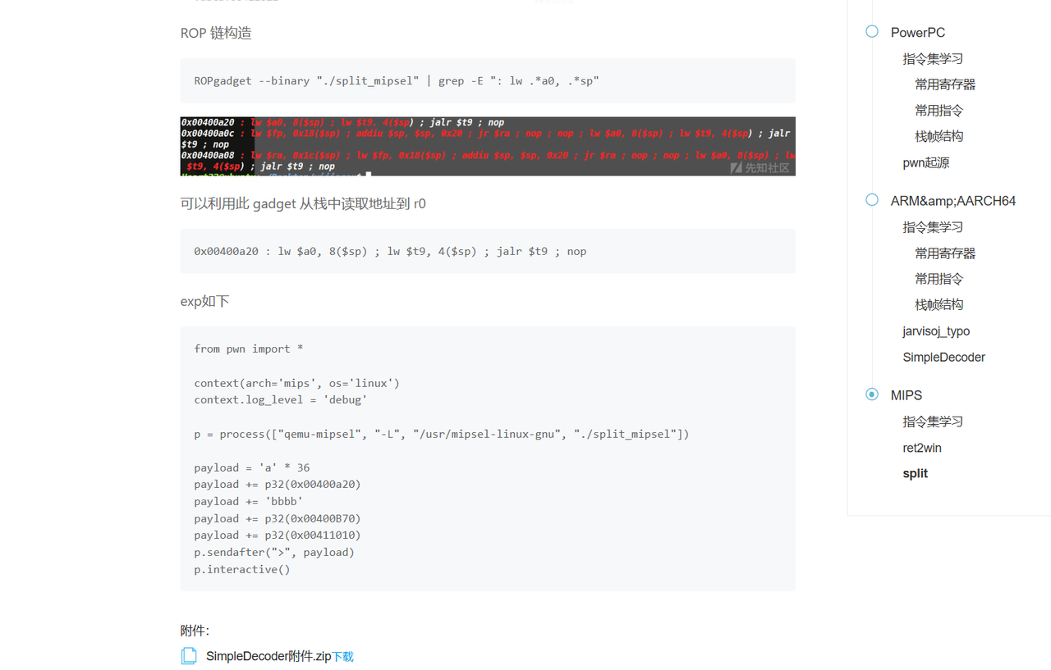Go to 常用寄存器 under PowerPC
Image resolution: width=1051 pixels, height=670 pixels.
pyautogui.click(x=945, y=84)
